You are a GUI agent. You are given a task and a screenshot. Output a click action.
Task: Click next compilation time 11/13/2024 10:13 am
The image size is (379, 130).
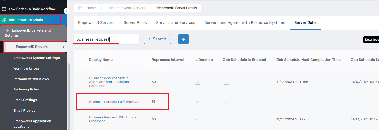pyautogui.click(x=292, y=119)
